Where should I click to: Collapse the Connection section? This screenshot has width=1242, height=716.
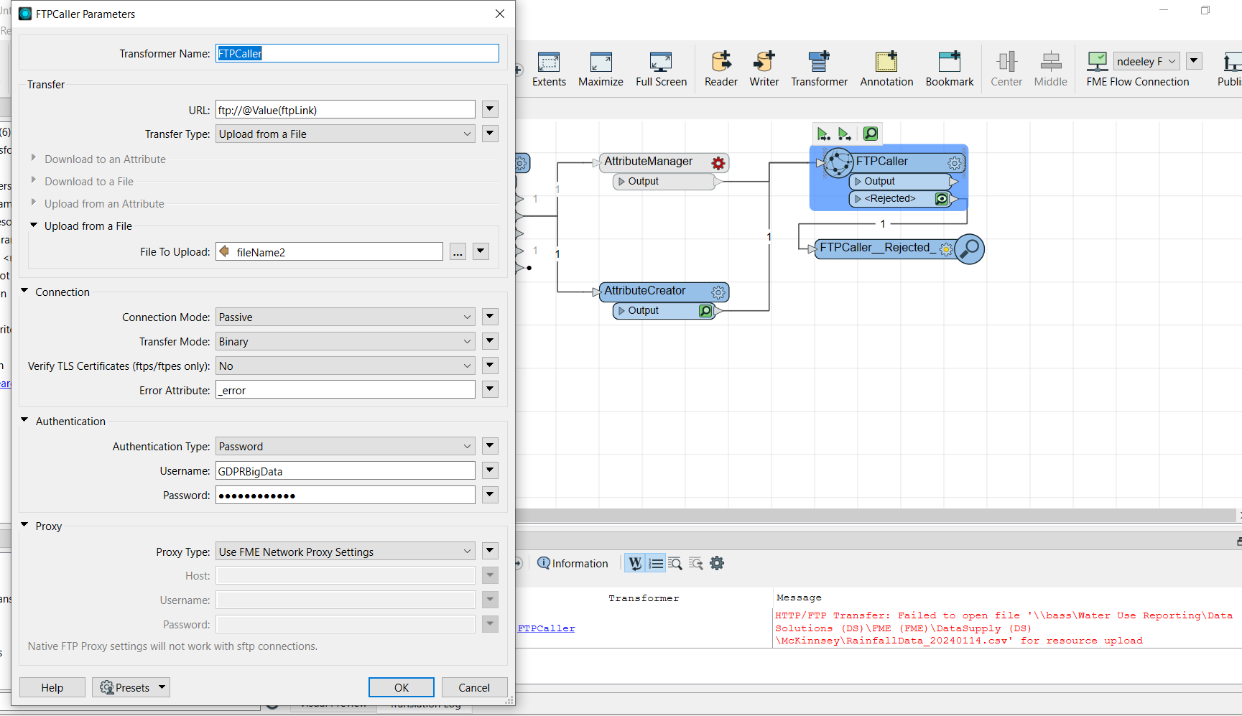point(24,291)
